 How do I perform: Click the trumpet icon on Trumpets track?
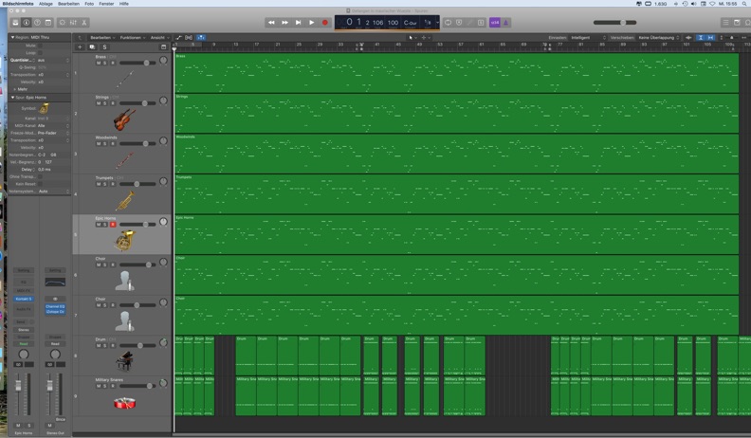tap(125, 201)
